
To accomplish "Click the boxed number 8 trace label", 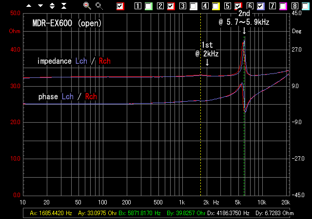I will pos(295,6).
